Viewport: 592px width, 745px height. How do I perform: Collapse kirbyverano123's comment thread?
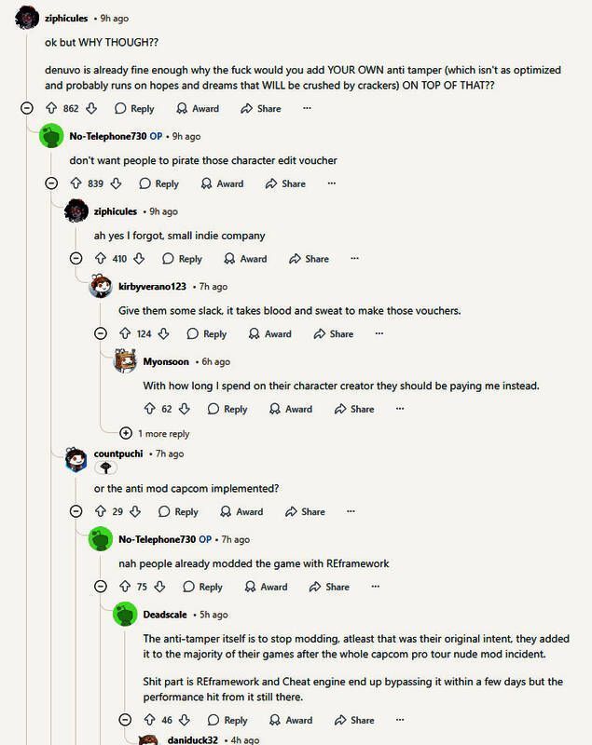(x=101, y=334)
